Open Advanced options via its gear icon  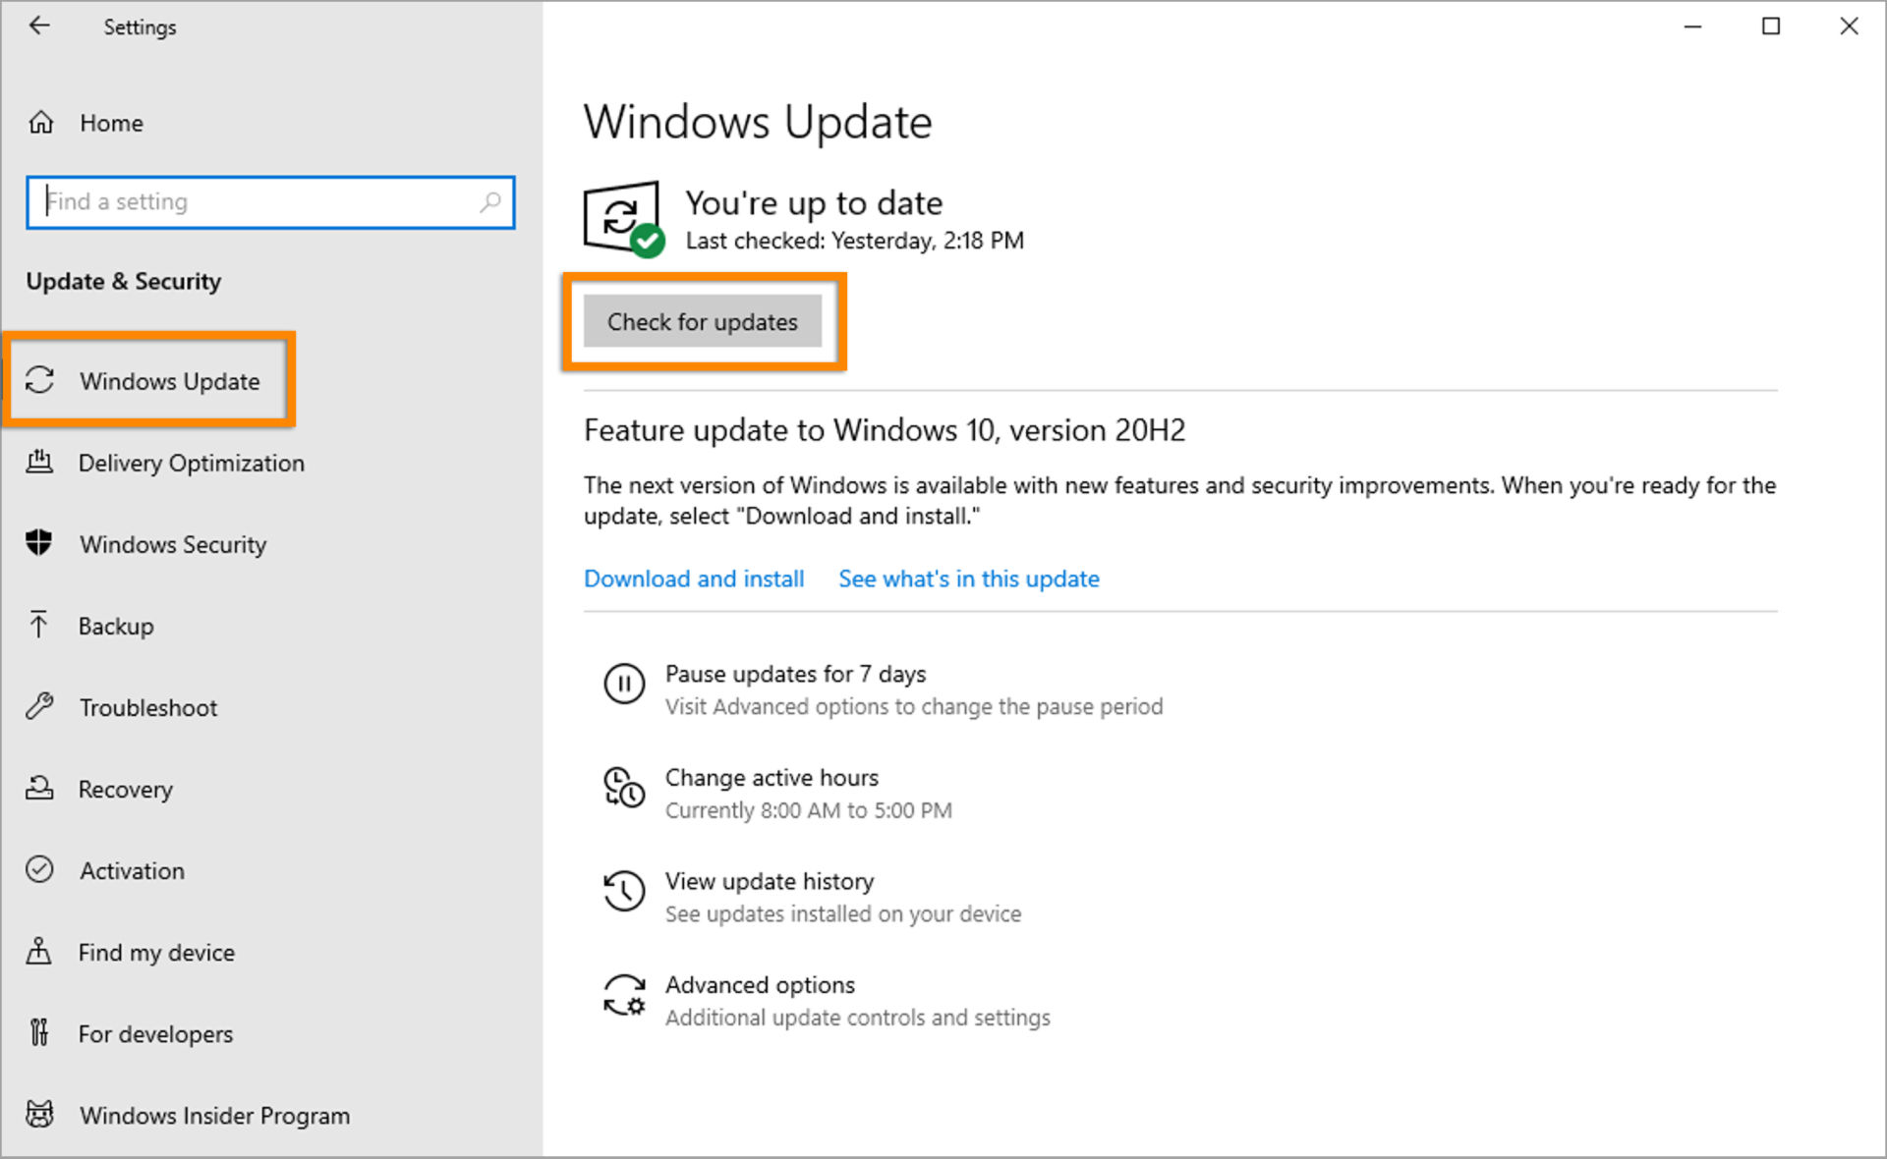click(624, 995)
